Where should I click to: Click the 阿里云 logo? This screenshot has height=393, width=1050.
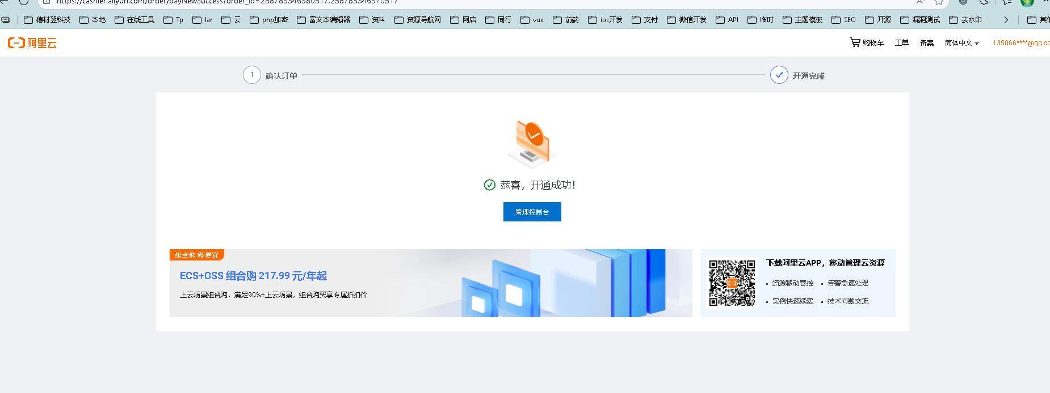click(x=32, y=43)
